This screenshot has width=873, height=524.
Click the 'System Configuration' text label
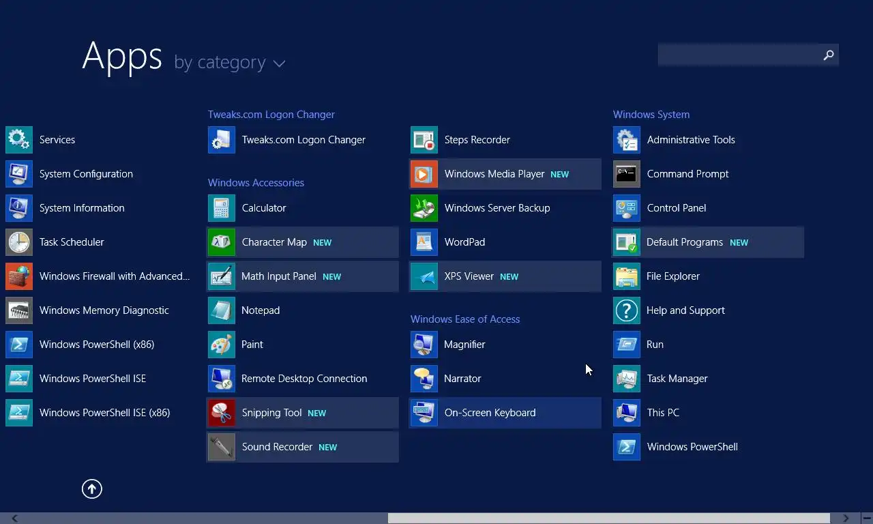[86, 174]
